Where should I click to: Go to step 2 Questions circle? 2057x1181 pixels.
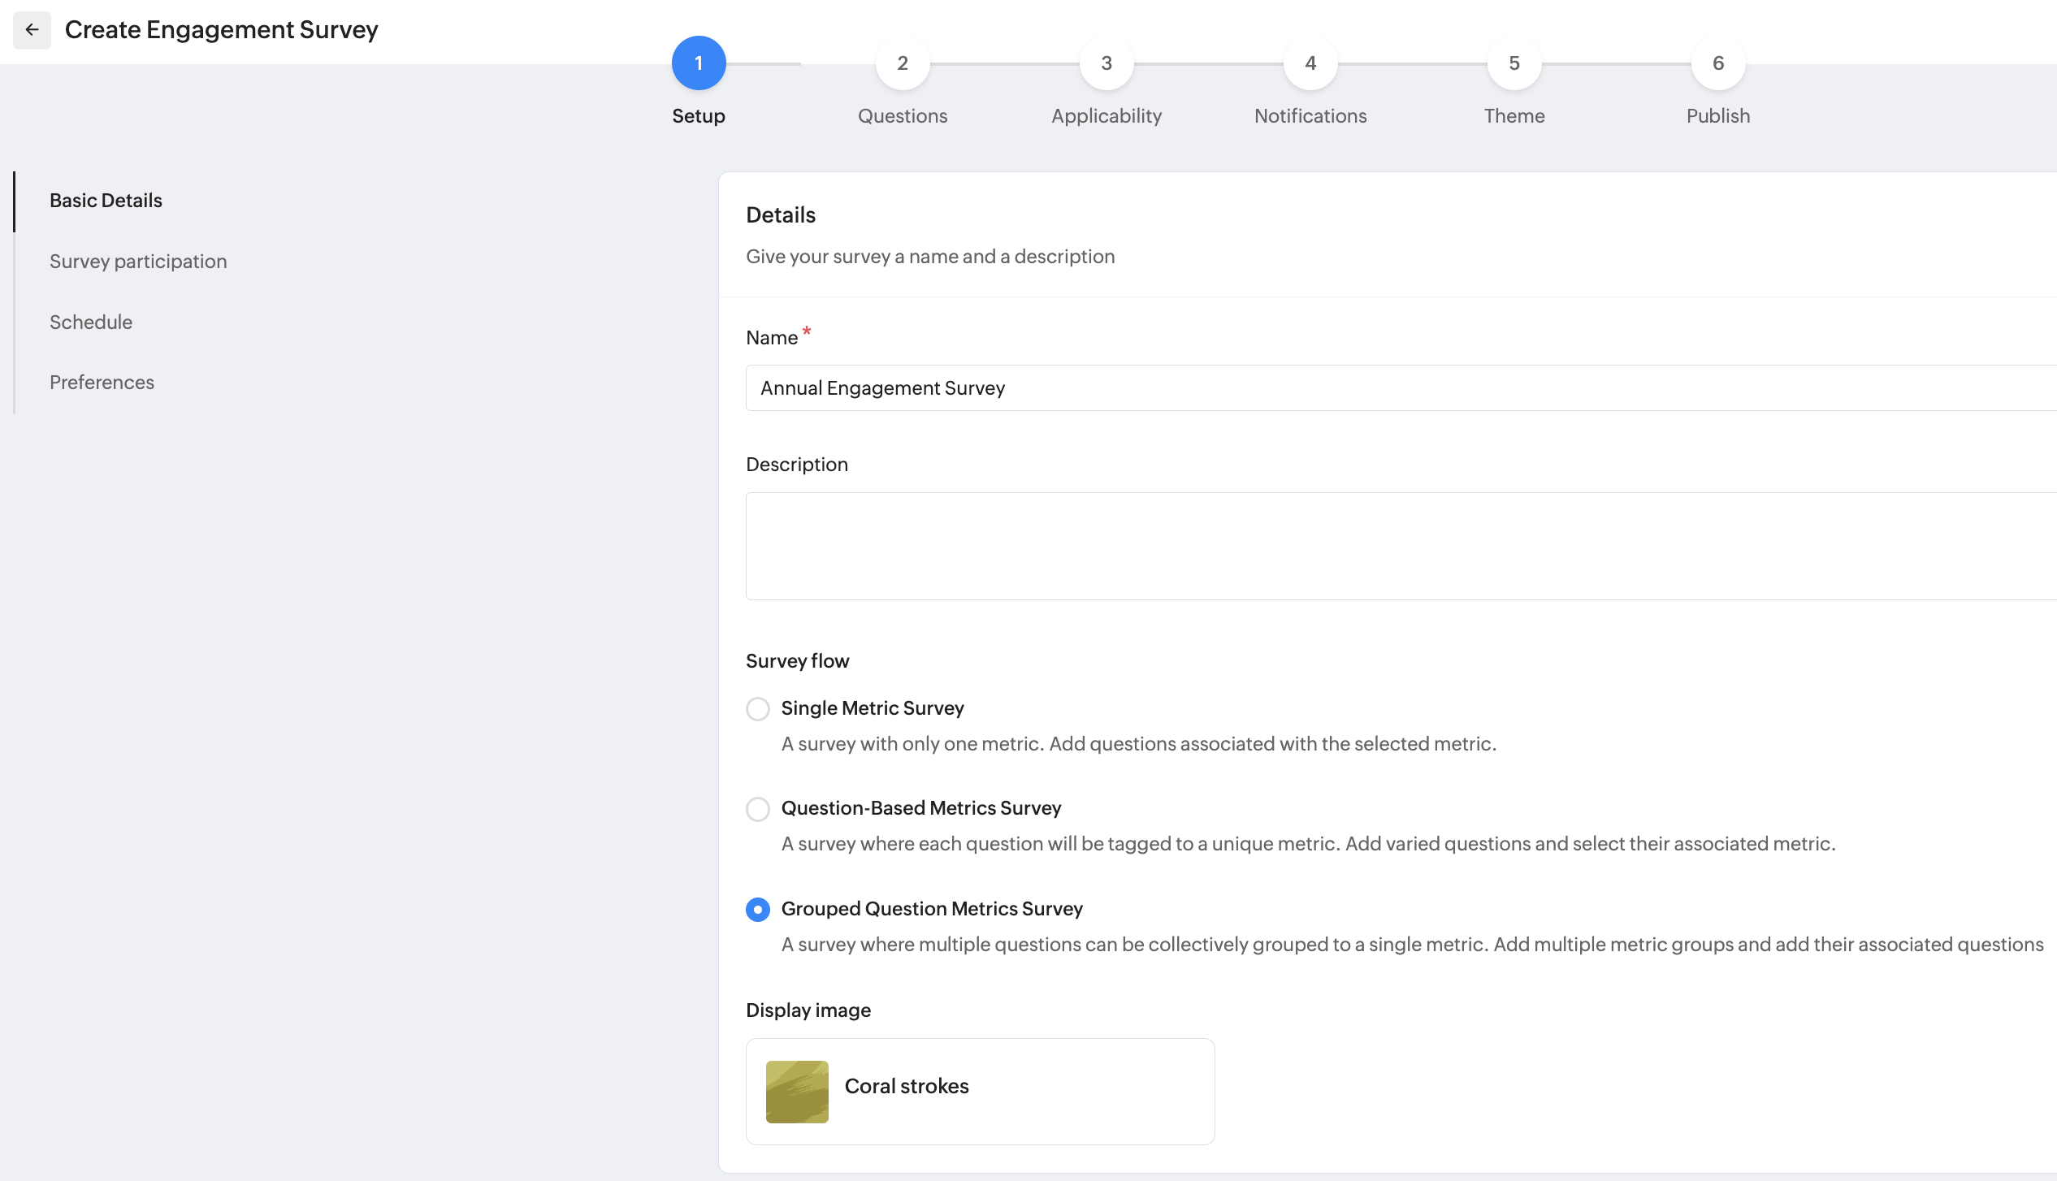[x=903, y=63]
